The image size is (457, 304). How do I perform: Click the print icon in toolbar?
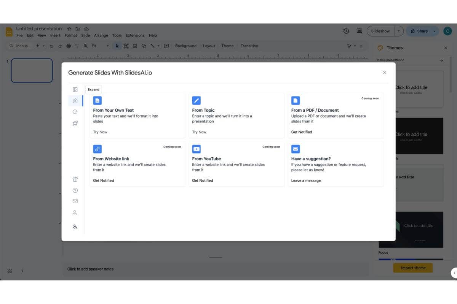point(69,46)
